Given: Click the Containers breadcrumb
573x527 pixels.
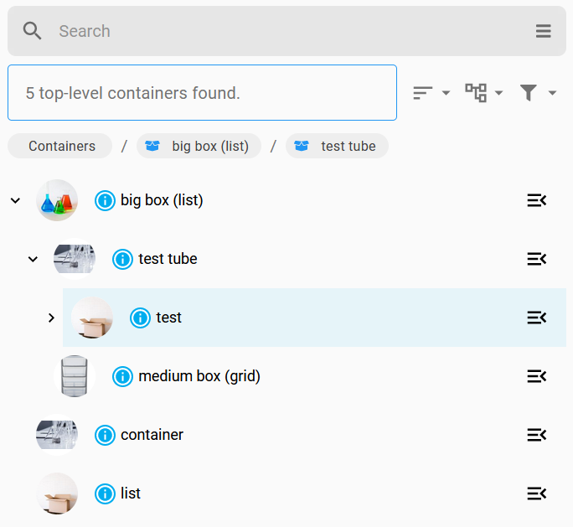Looking at the screenshot, I should coord(61,146).
